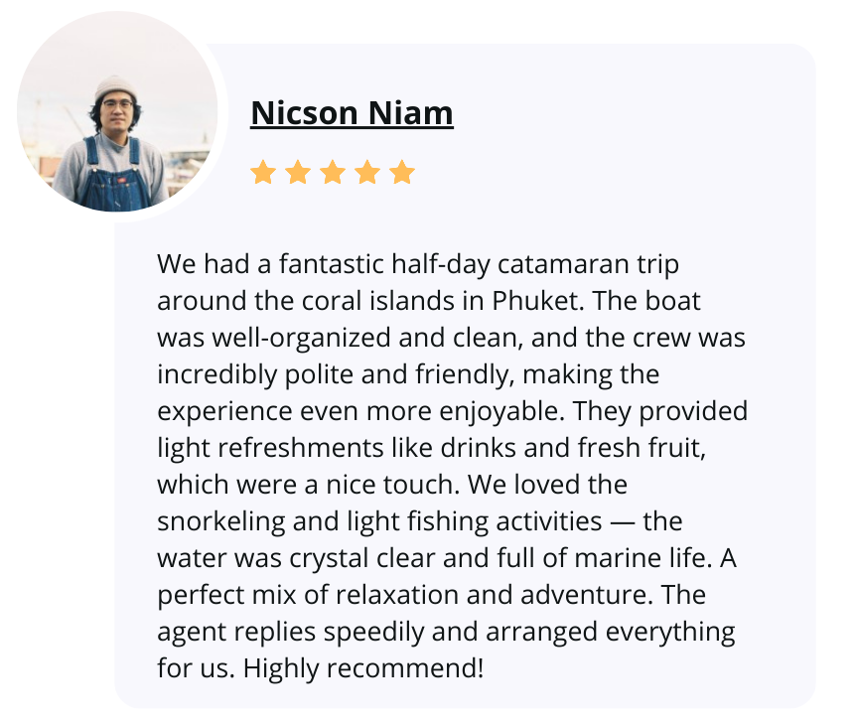Click the fourth rating star
This screenshot has width=856, height=725.
[x=367, y=172]
